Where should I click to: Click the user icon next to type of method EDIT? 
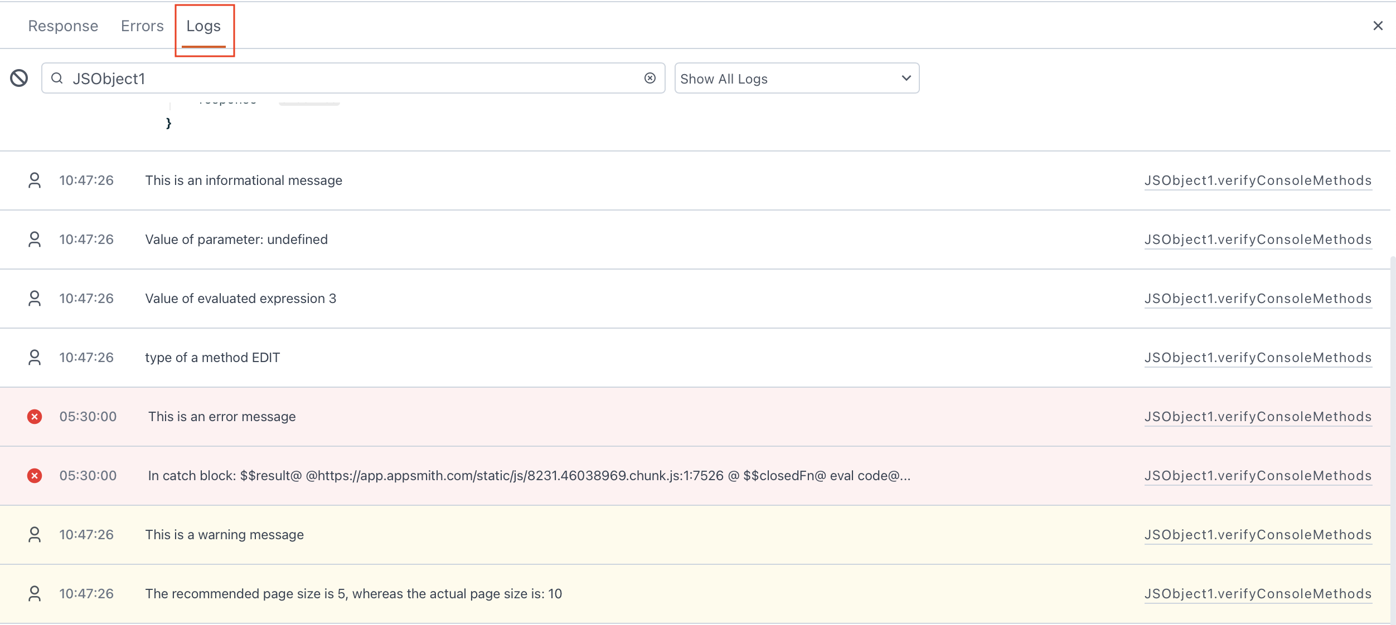click(35, 357)
